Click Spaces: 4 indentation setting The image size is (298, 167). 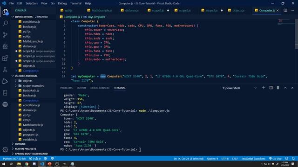pos(212,159)
